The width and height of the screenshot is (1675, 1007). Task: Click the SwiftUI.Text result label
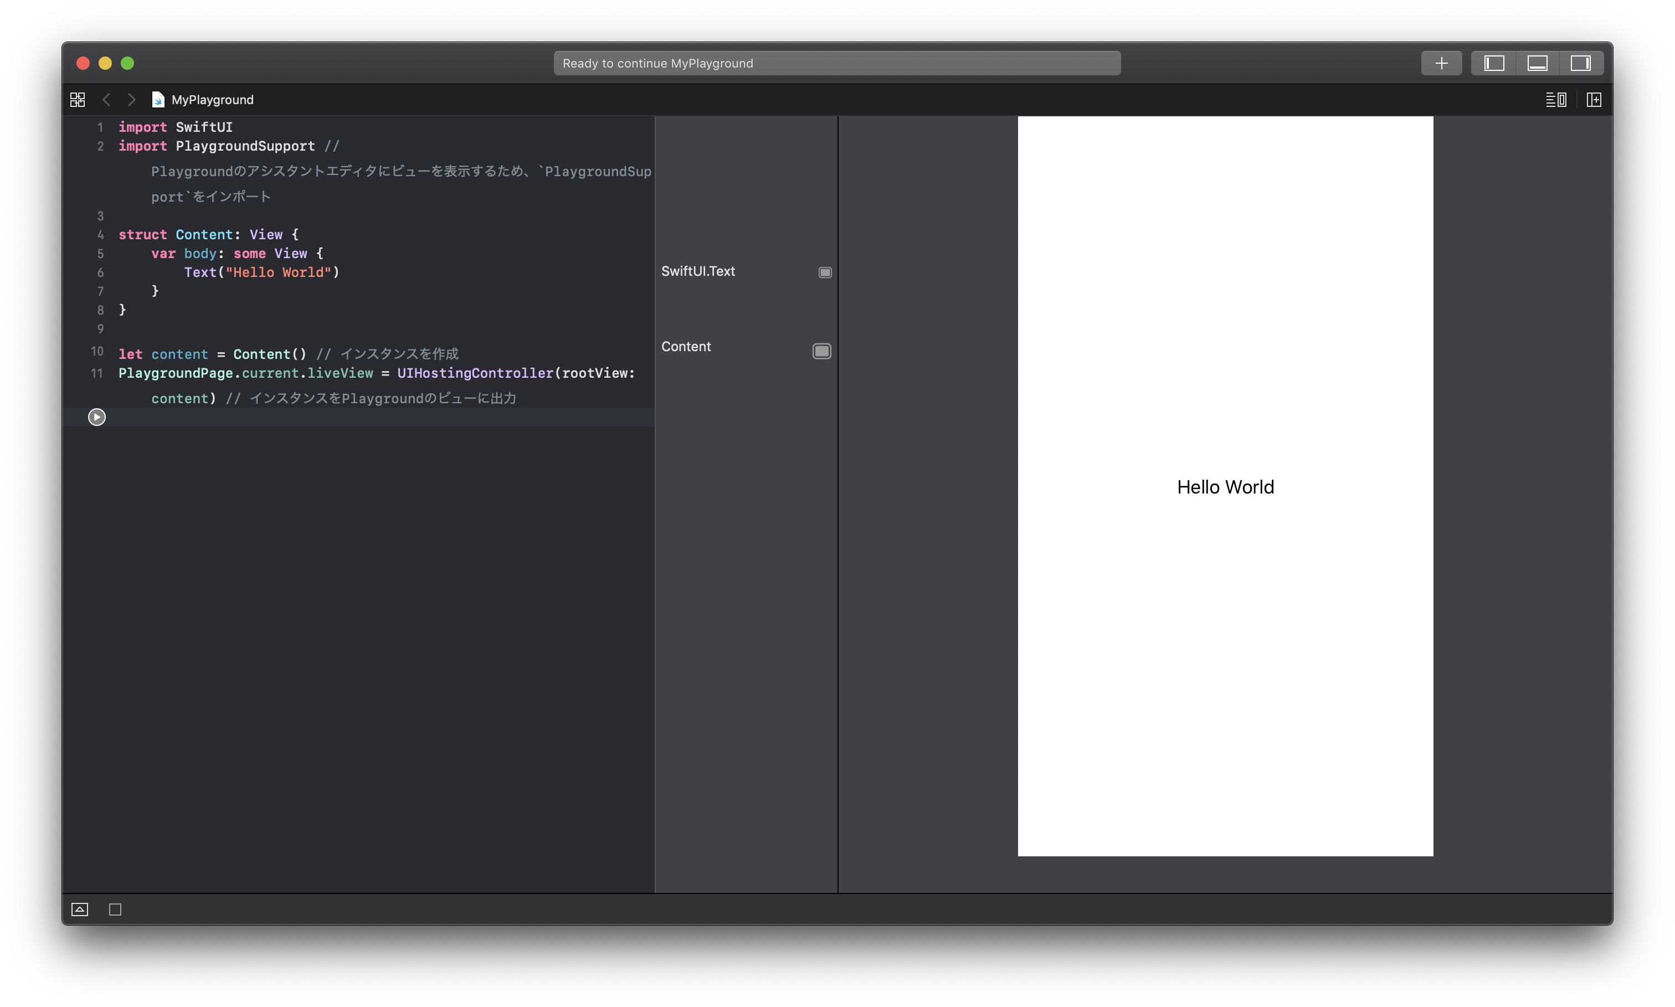coord(698,271)
